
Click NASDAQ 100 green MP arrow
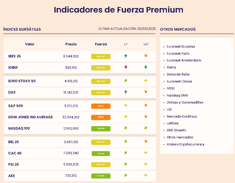146,128
